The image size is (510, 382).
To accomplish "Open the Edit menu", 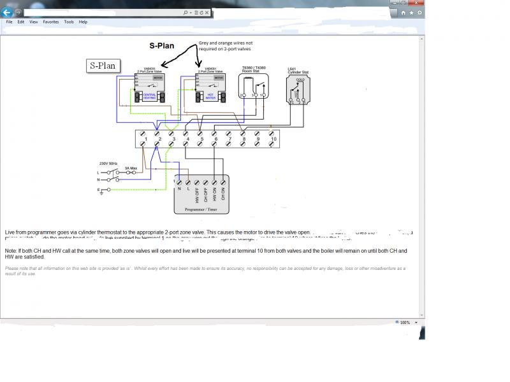I will coord(21,22).
